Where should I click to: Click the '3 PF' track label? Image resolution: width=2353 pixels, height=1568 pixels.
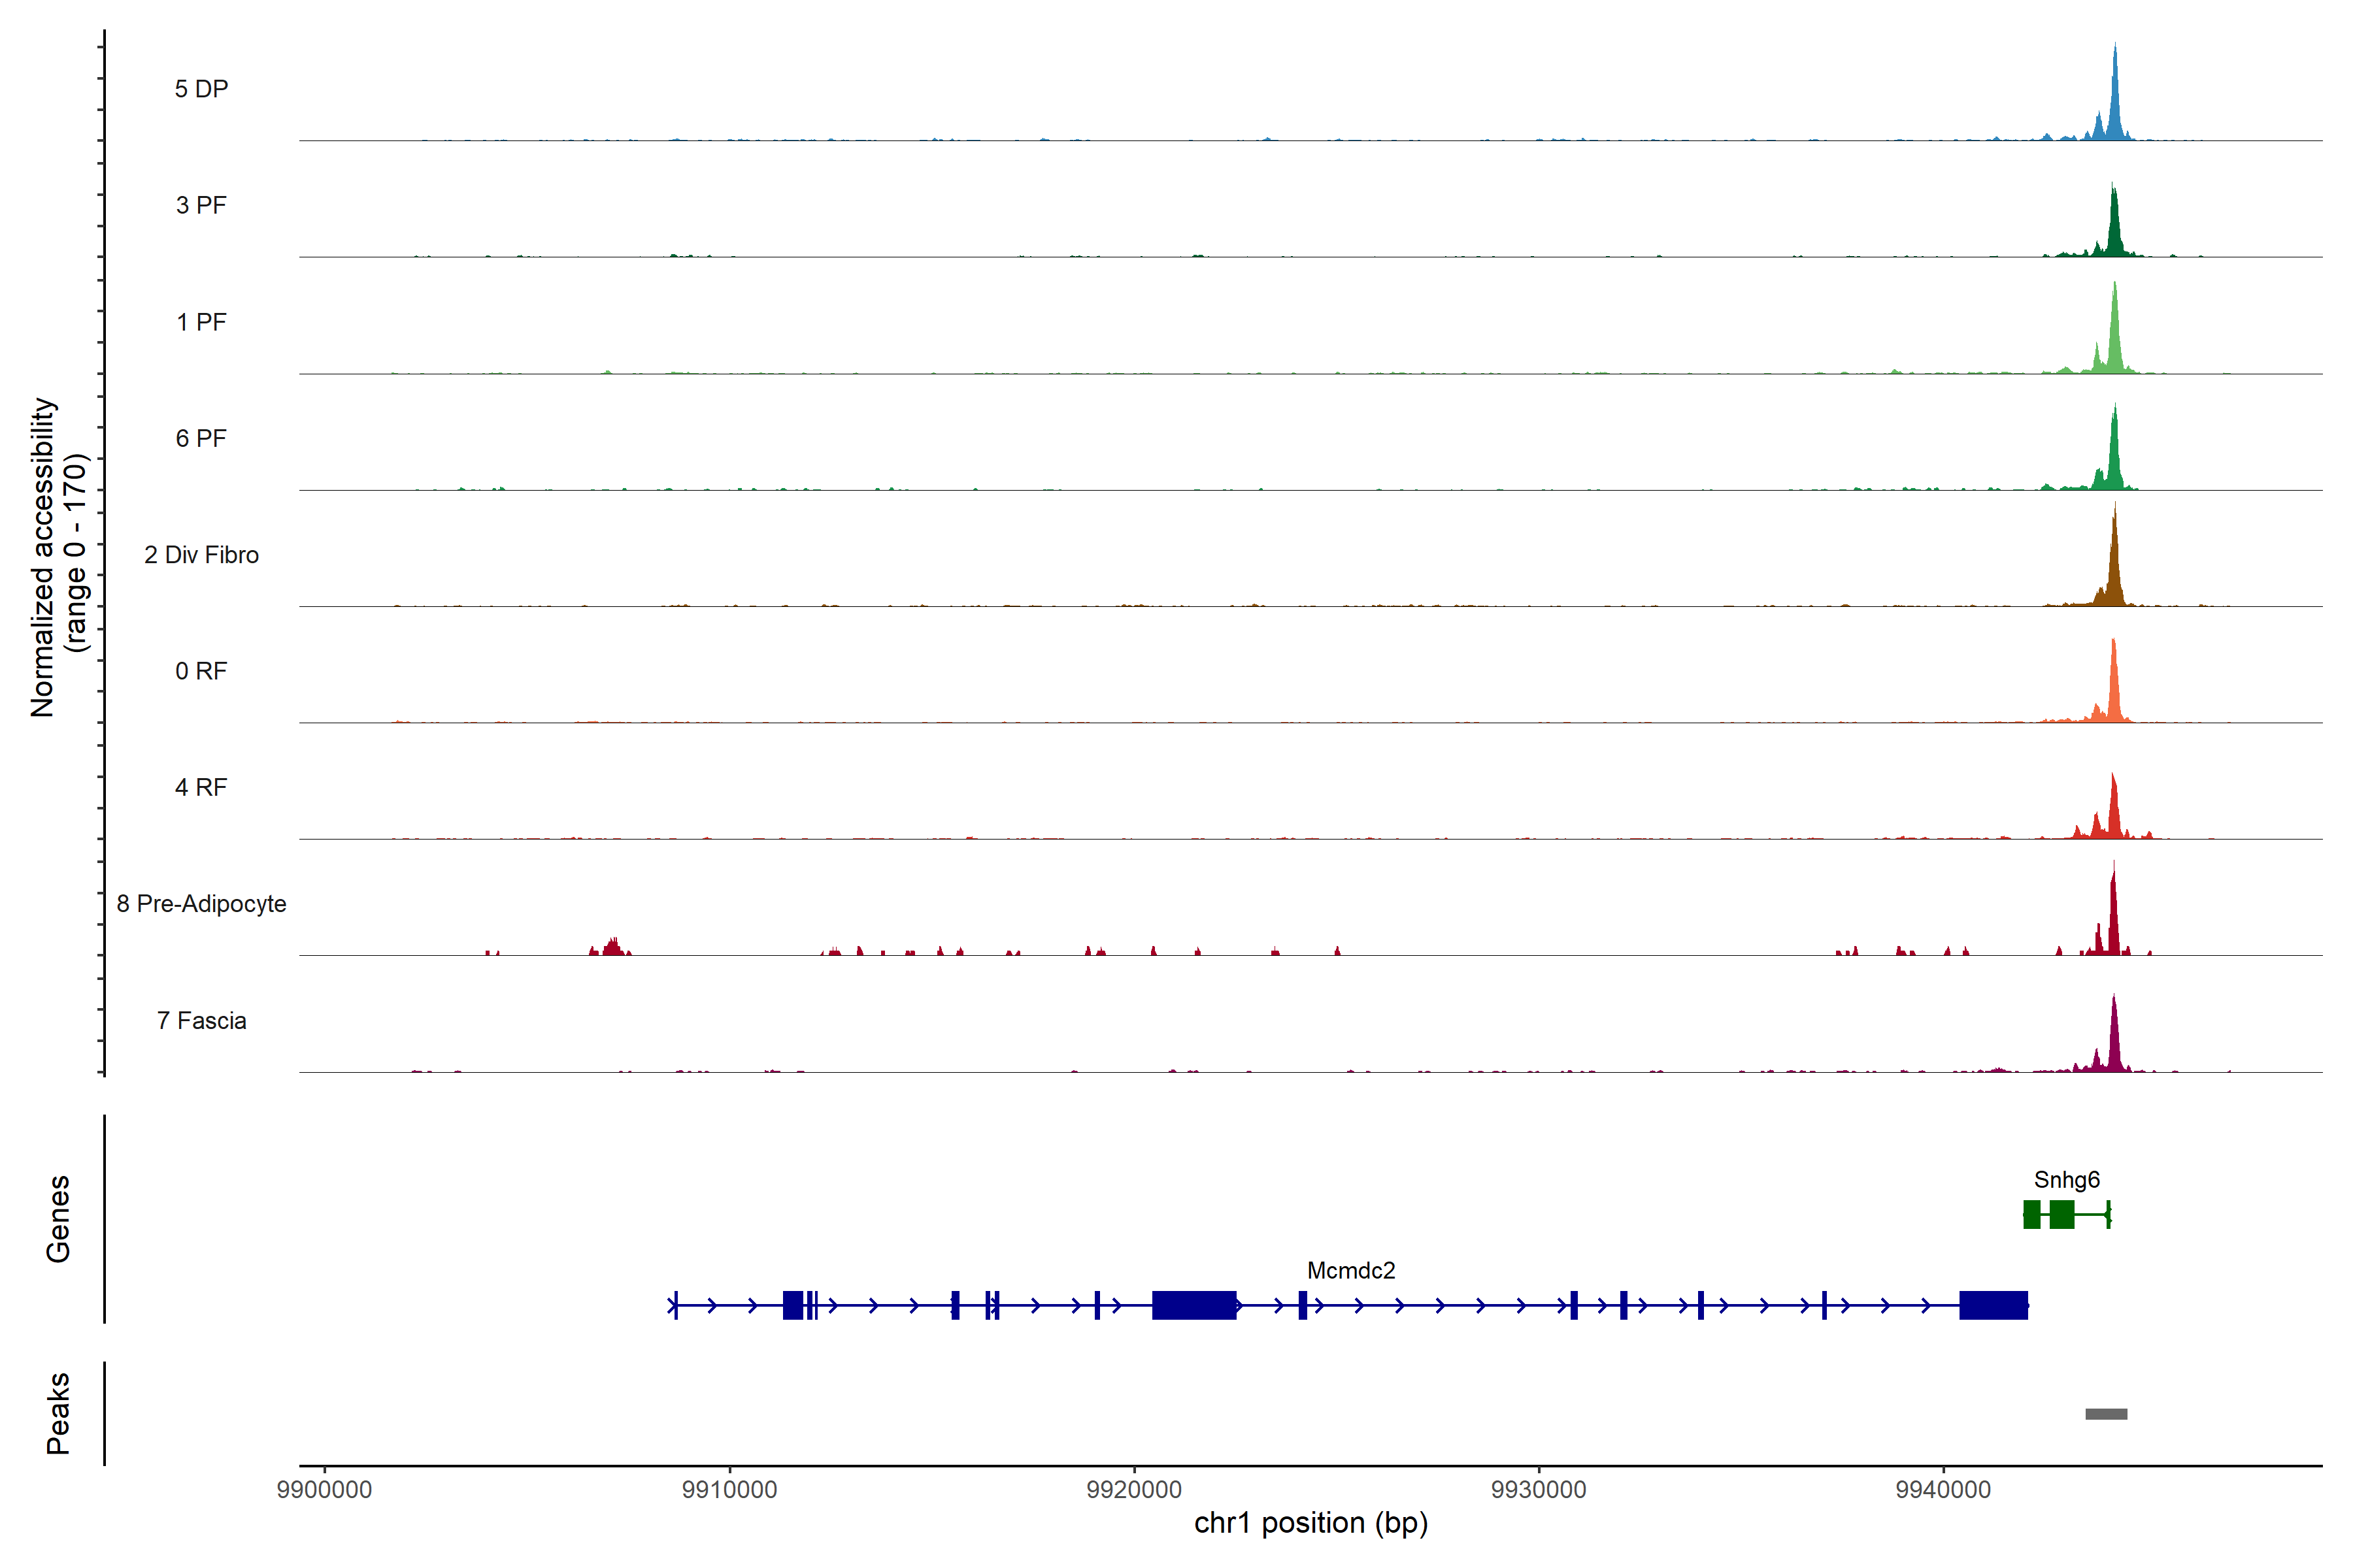pos(201,205)
